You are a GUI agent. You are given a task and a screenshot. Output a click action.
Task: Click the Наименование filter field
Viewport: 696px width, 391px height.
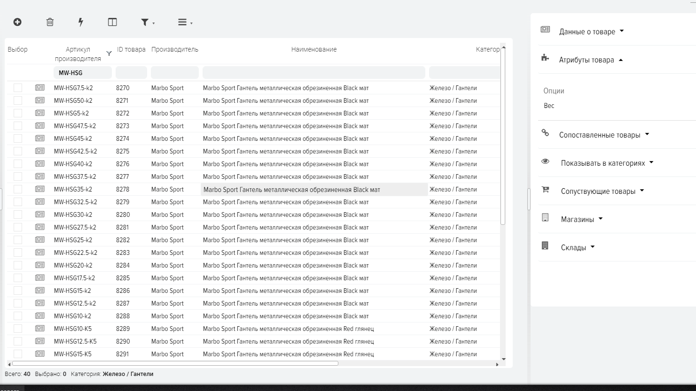click(314, 73)
